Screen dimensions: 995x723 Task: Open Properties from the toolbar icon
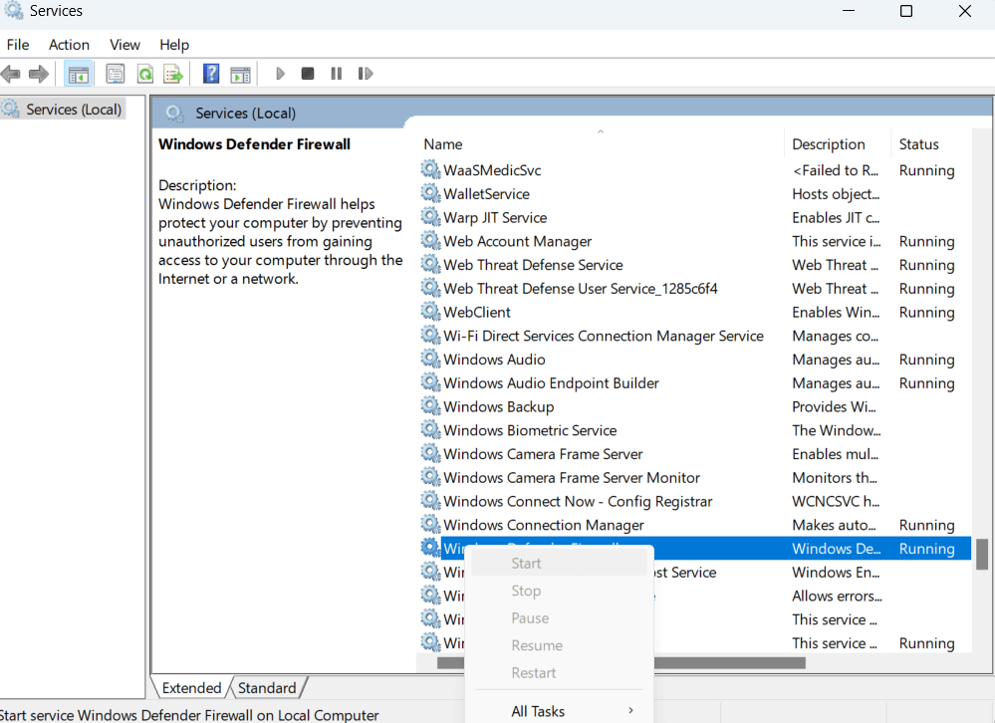tap(116, 74)
